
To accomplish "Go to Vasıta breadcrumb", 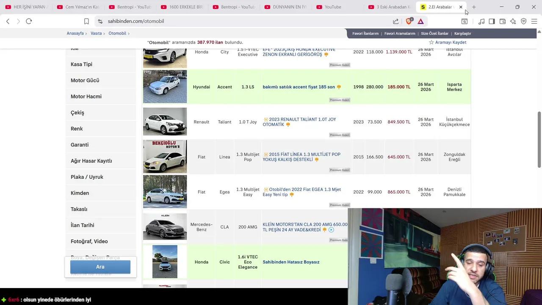I will coord(96,33).
